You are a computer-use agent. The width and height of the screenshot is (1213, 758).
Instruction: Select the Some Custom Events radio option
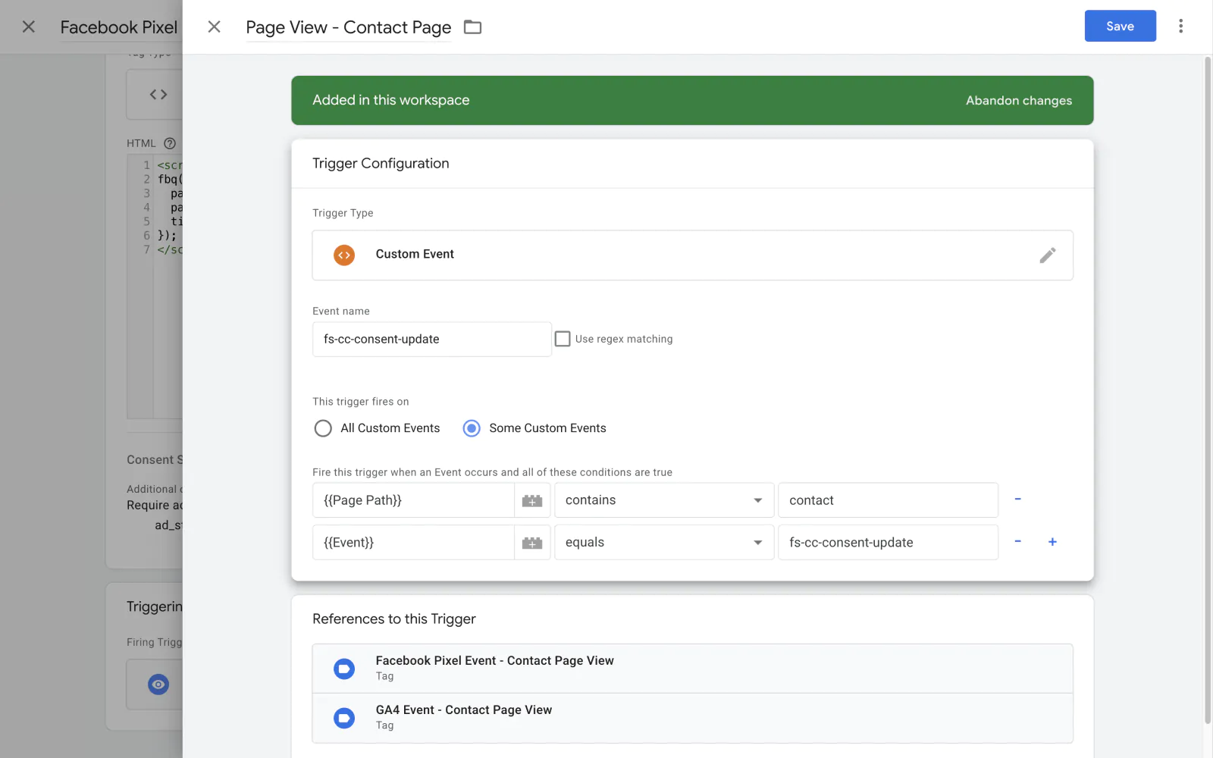(x=472, y=428)
